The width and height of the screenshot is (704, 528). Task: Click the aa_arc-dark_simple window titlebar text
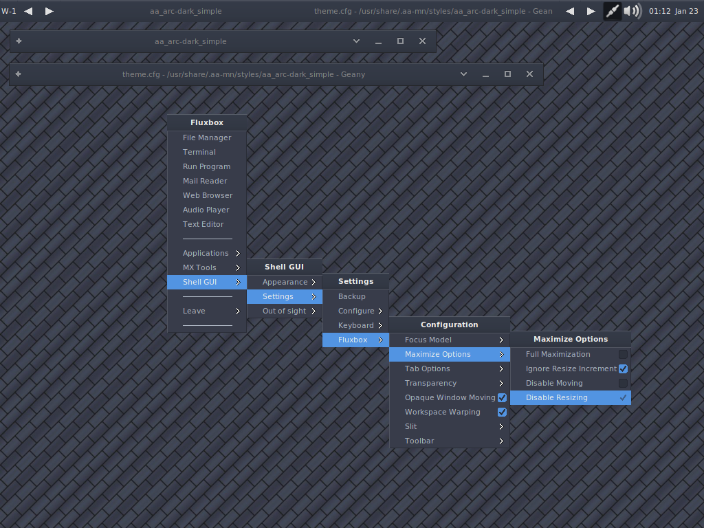[x=190, y=41]
